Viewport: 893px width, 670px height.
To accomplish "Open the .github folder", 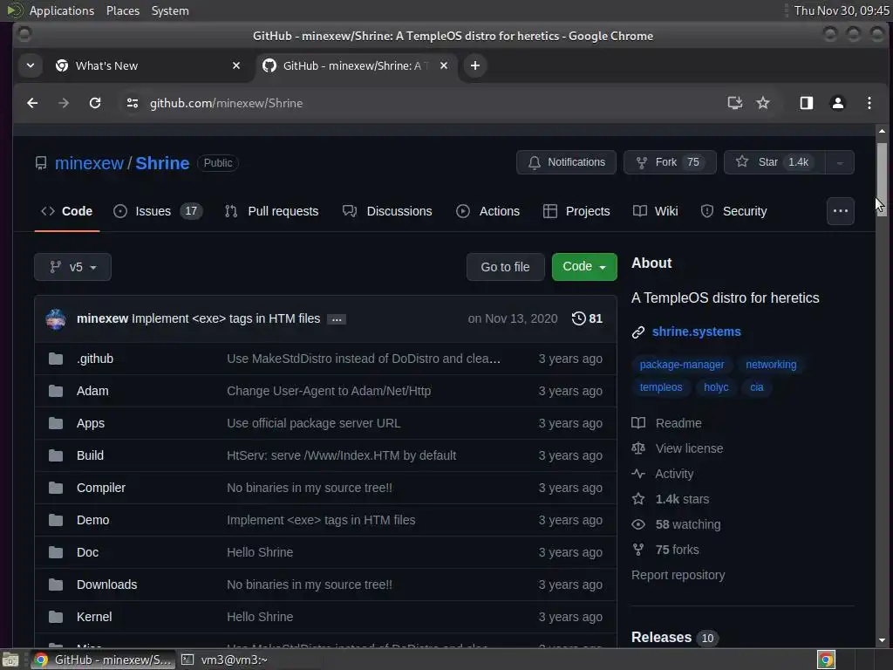I will 95,359.
